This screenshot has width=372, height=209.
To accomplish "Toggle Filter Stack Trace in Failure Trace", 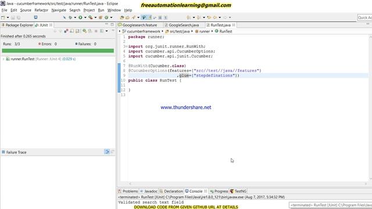I will click(x=107, y=152).
